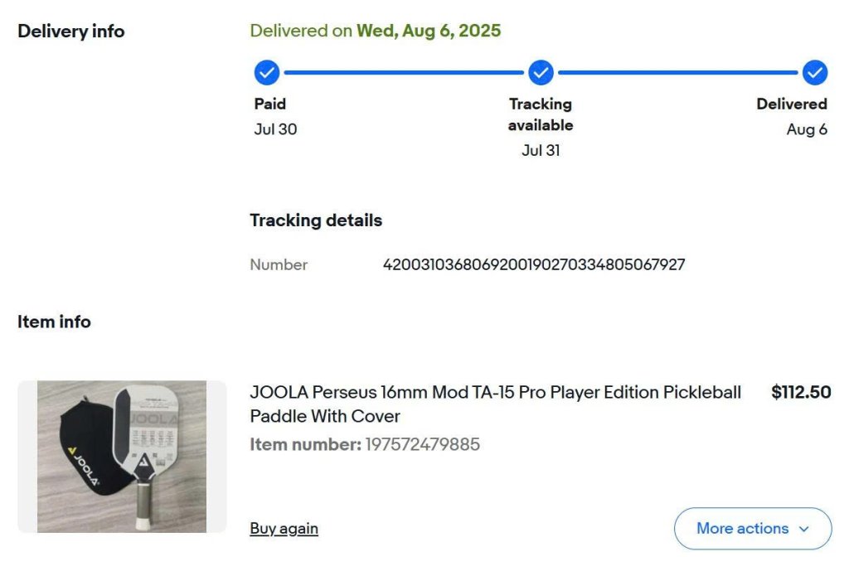Viewport: 849px width, 566px height.
Task: Click the Paid step checkmark icon
Action: 267,73
